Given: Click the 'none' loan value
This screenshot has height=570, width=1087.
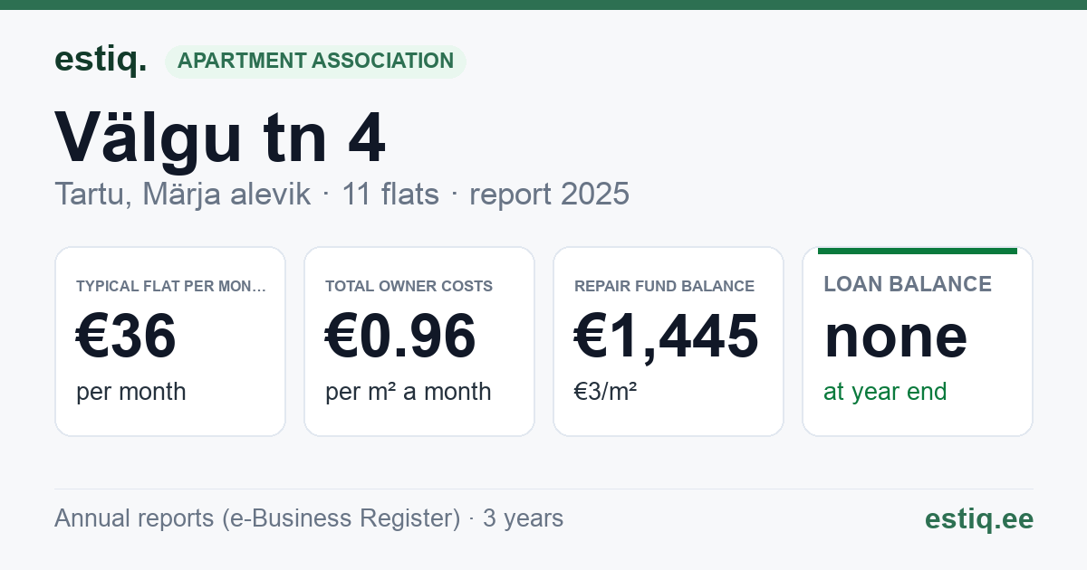Looking at the screenshot, I should 896,337.
